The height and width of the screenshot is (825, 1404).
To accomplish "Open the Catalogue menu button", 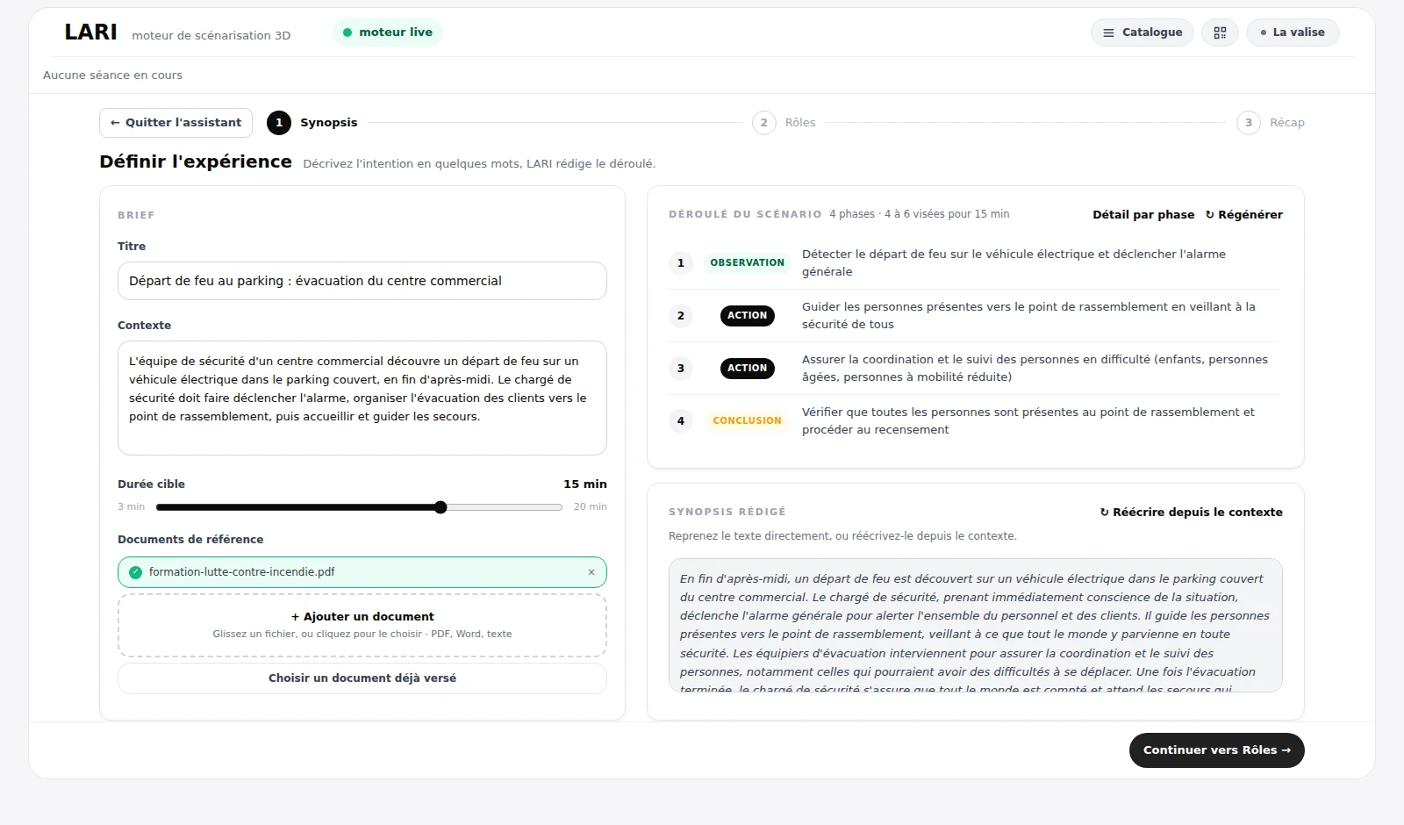I will (x=1143, y=32).
